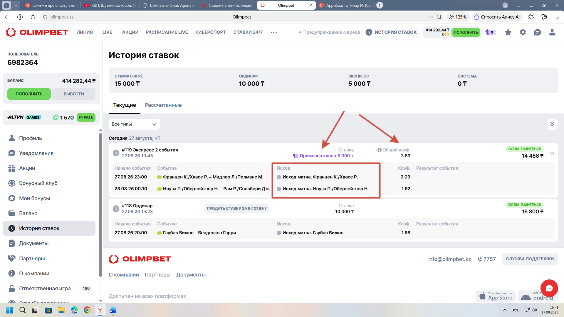Click the Olimpbet logo in the header
Screen dimensions: 564x317
(37, 32)
